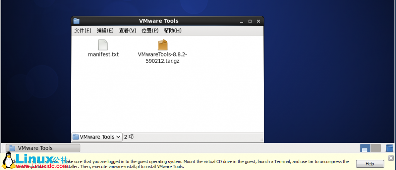
Task: Switch to the first workspace
Action: [x=365, y=148]
